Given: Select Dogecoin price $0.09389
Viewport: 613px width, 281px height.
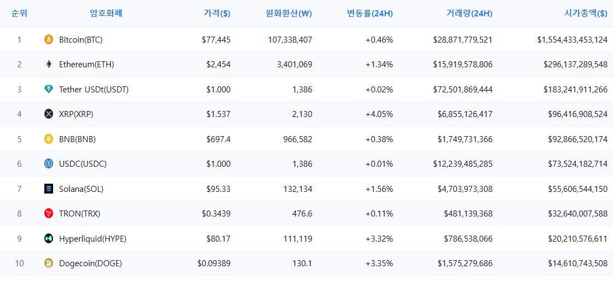Looking at the screenshot, I should [x=214, y=264].
